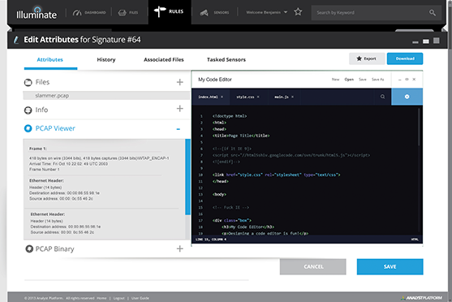Viewport: 452px width, 302px height.
Task: Collapse the PCAP Viewer section minus icon
Action: (179, 129)
